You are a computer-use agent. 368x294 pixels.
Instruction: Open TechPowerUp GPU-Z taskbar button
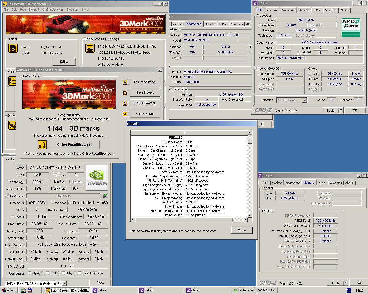pos(254,290)
